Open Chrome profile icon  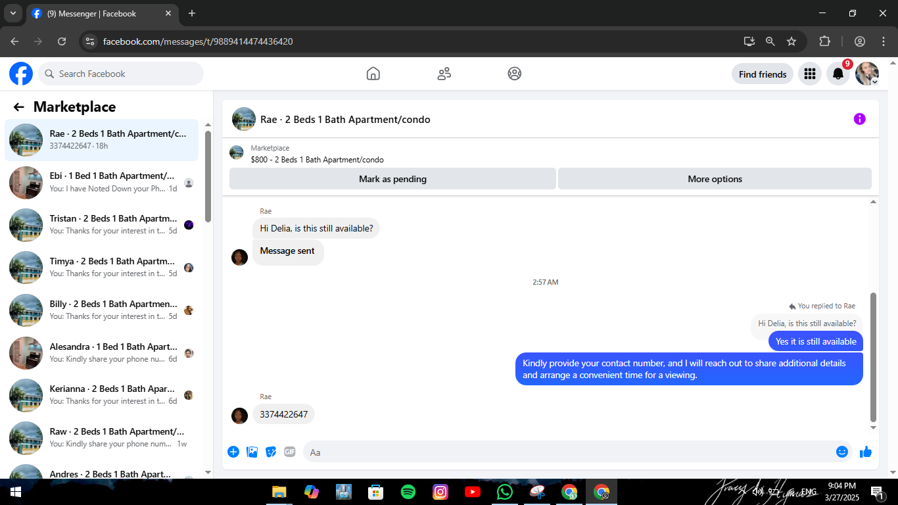[x=860, y=41]
